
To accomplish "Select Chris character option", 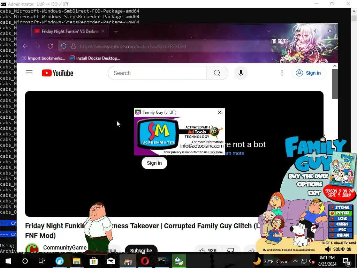I will (340, 224).
